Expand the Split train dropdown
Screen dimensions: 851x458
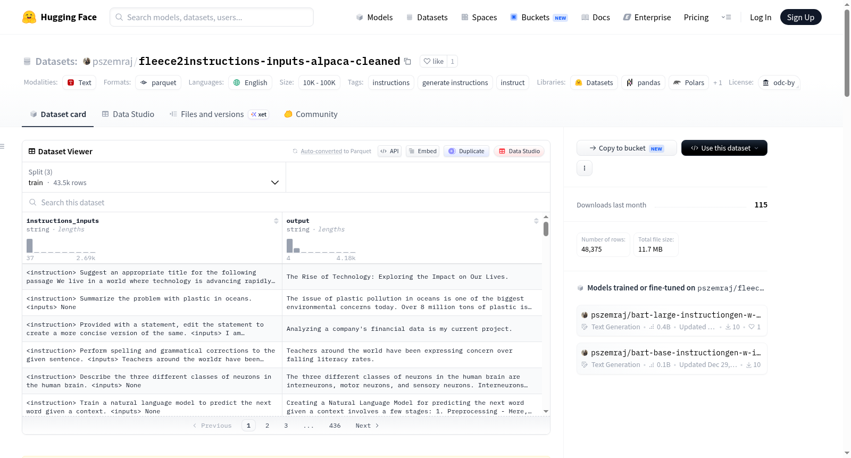(154, 177)
